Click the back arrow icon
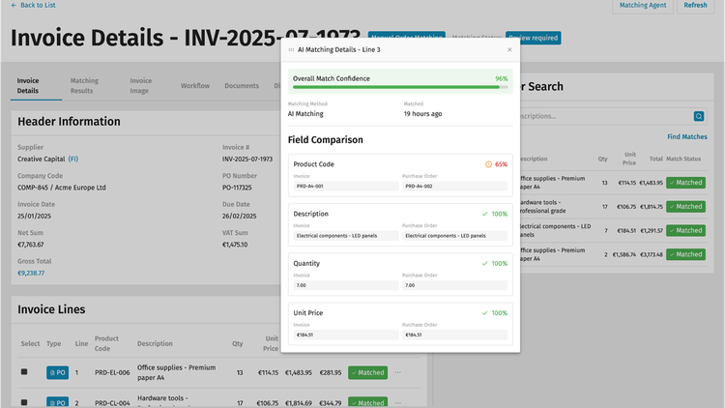 click(14, 5)
